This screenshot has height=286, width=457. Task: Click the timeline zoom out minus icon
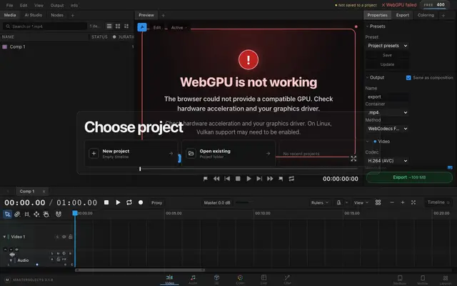(x=392, y=202)
